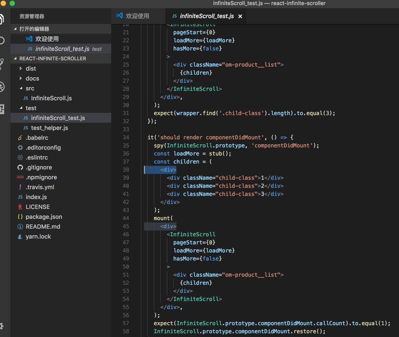Open README.md from the explorer

pos(42,226)
